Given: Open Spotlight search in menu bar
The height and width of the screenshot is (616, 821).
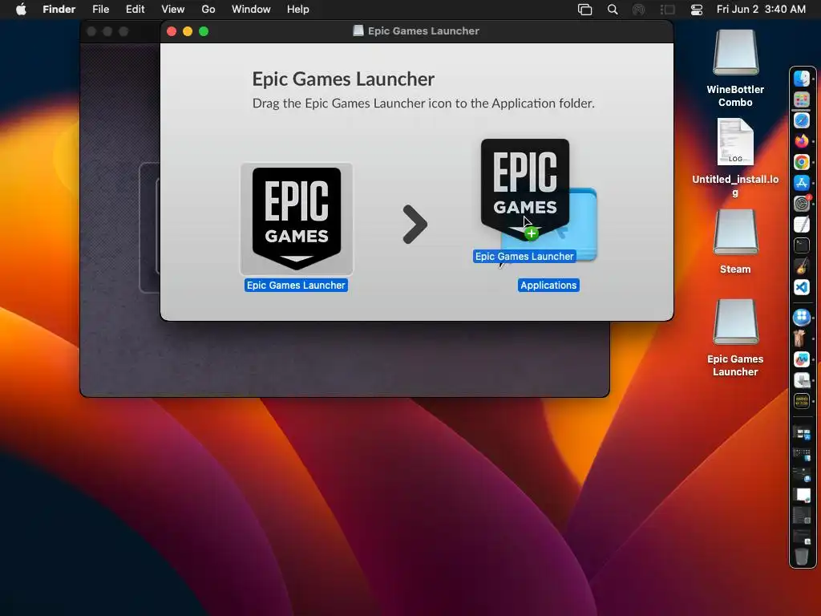Looking at the screenshot, I should [612, 10].
